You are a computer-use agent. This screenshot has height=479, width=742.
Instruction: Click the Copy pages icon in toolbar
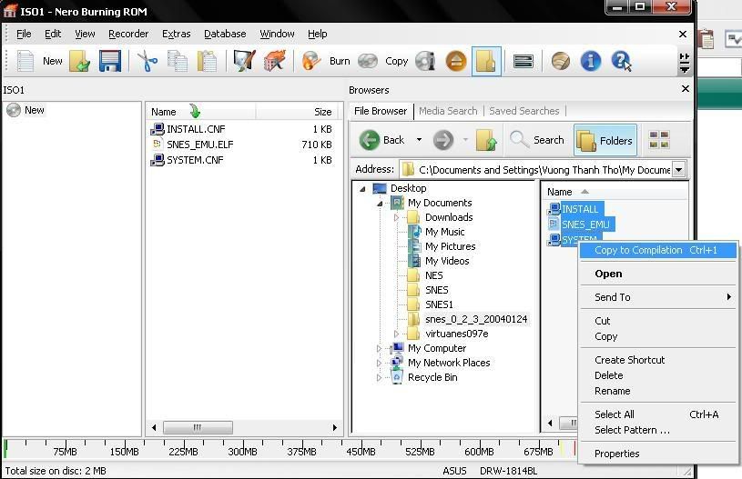tap(178, 62)
